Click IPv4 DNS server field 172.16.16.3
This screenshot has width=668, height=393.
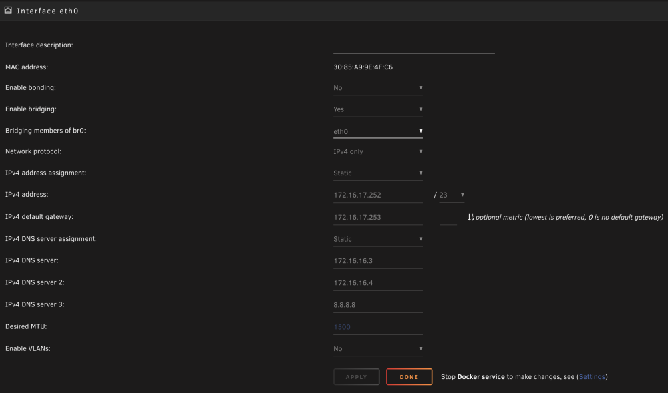pos(378,261)
